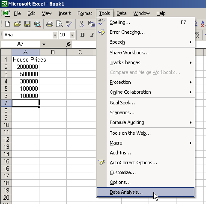Select Goal Seek... menu item

[146, 103]
